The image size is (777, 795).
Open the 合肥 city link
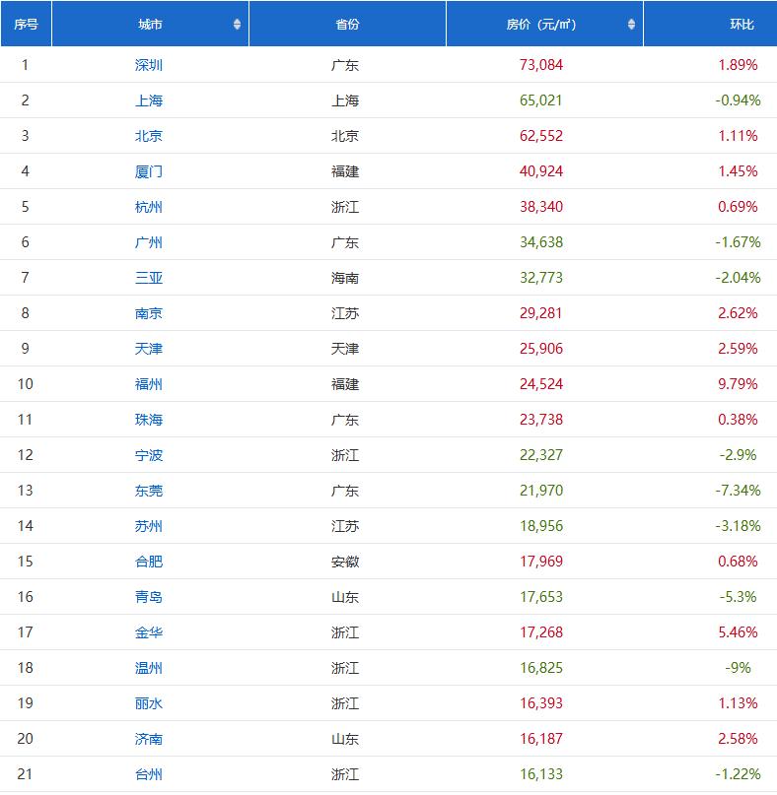pyautogui.click(x=149, y=562)
